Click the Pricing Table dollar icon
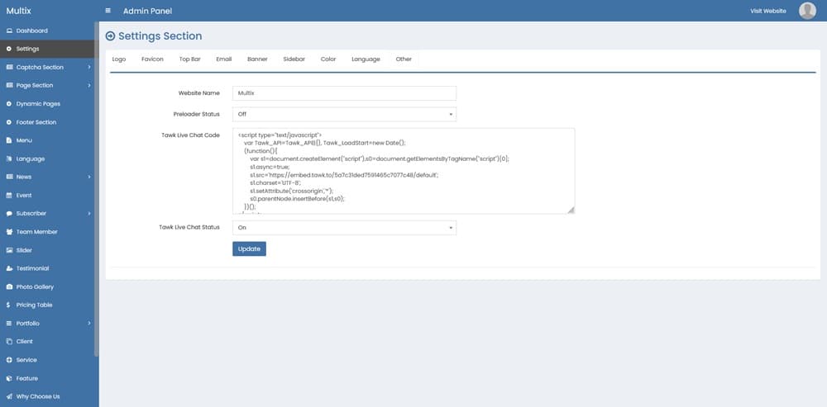827x407 pixels. (9, 305)
